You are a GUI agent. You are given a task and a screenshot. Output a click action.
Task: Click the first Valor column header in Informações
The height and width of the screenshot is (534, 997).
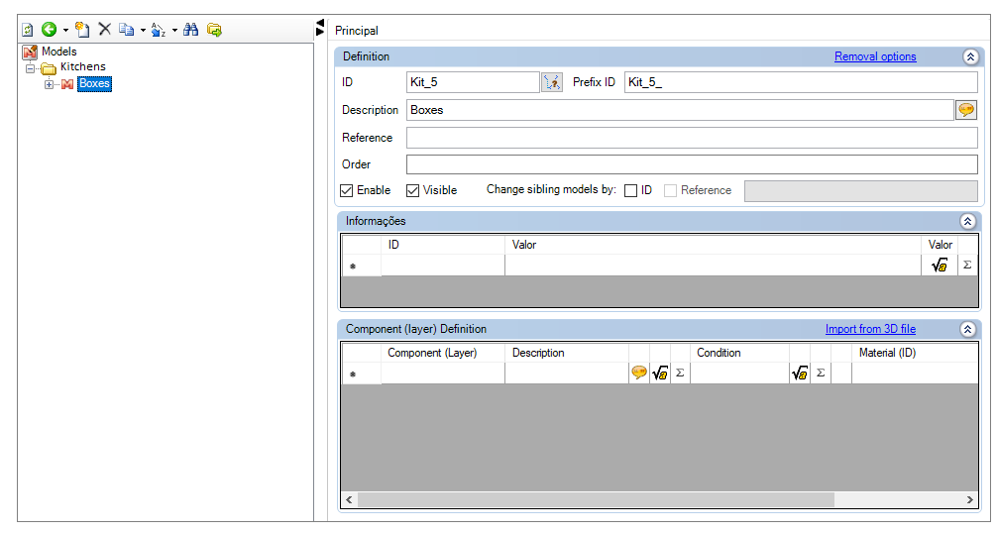(x=713, y=245)
